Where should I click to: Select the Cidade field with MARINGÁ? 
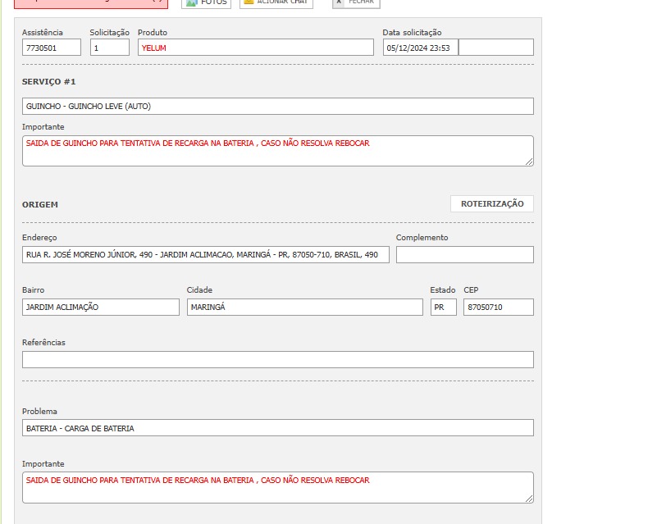[x=304, y=308]
